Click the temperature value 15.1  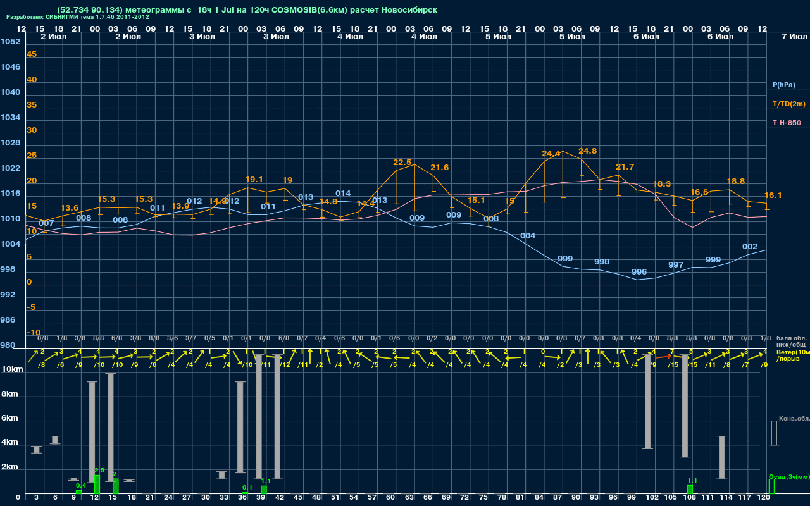click(477, 201)
